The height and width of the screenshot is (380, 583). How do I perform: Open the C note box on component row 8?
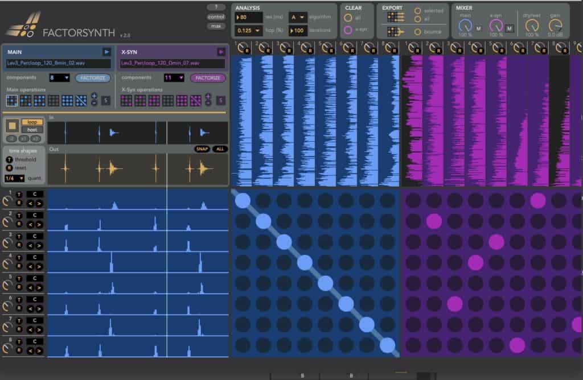coord(35,341)
